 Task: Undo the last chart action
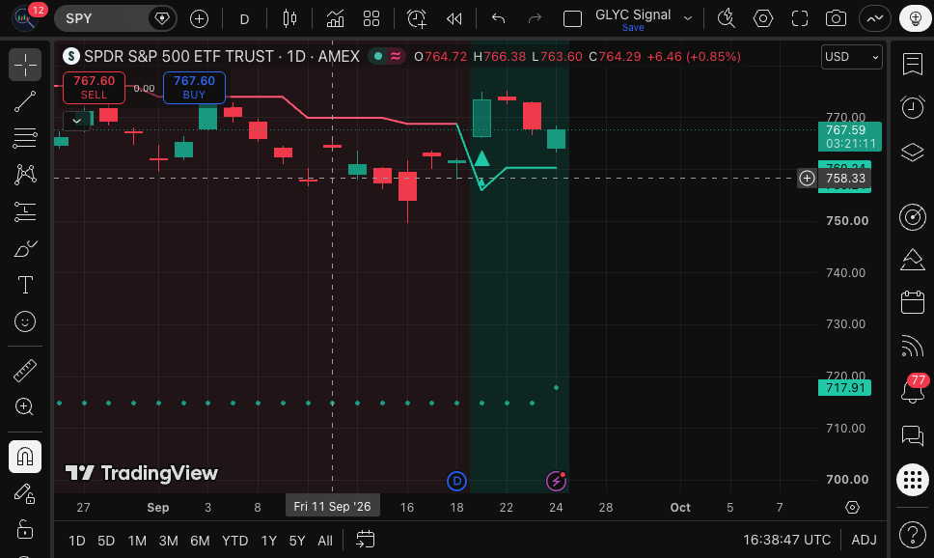499,19
